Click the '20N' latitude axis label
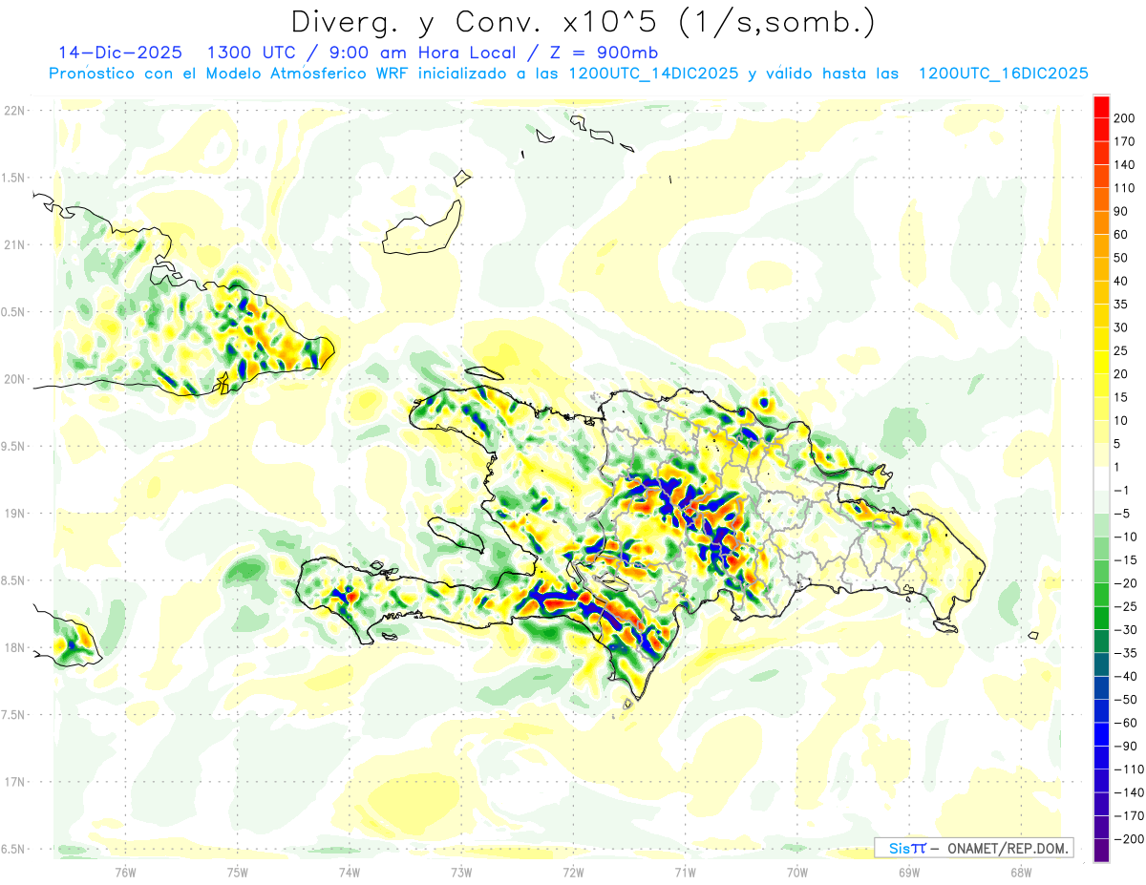This screenshot has width=1146, height=885. pyautogui.click(x=13, y=379)
